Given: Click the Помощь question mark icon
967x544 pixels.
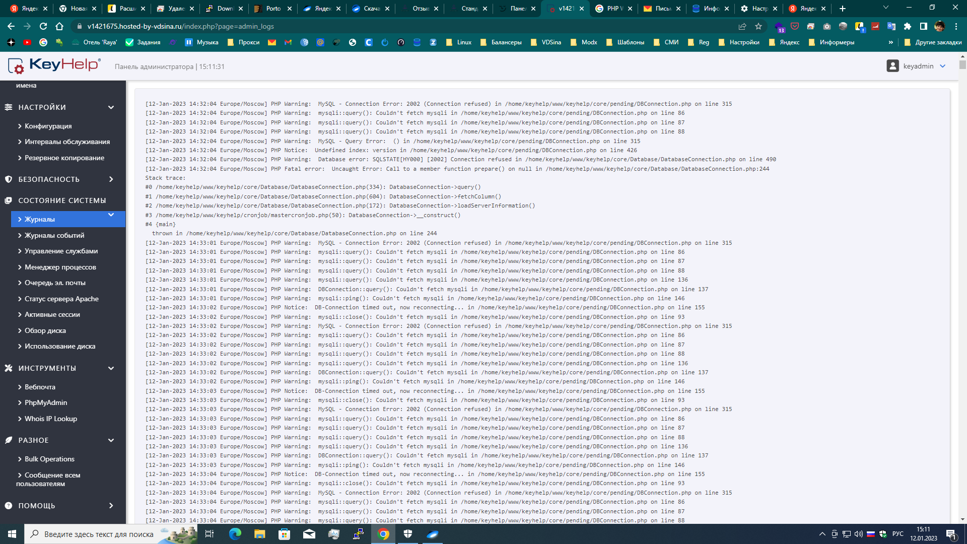Looking at the screenshot, I should pos(9,506).
